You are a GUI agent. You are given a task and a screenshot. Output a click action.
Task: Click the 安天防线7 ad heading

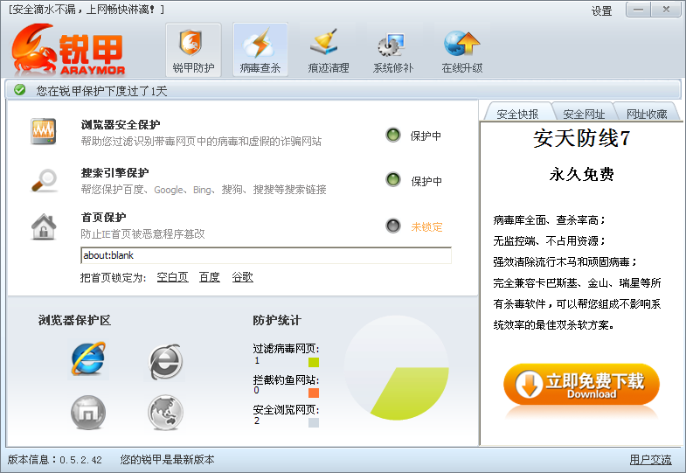[581, 138]
